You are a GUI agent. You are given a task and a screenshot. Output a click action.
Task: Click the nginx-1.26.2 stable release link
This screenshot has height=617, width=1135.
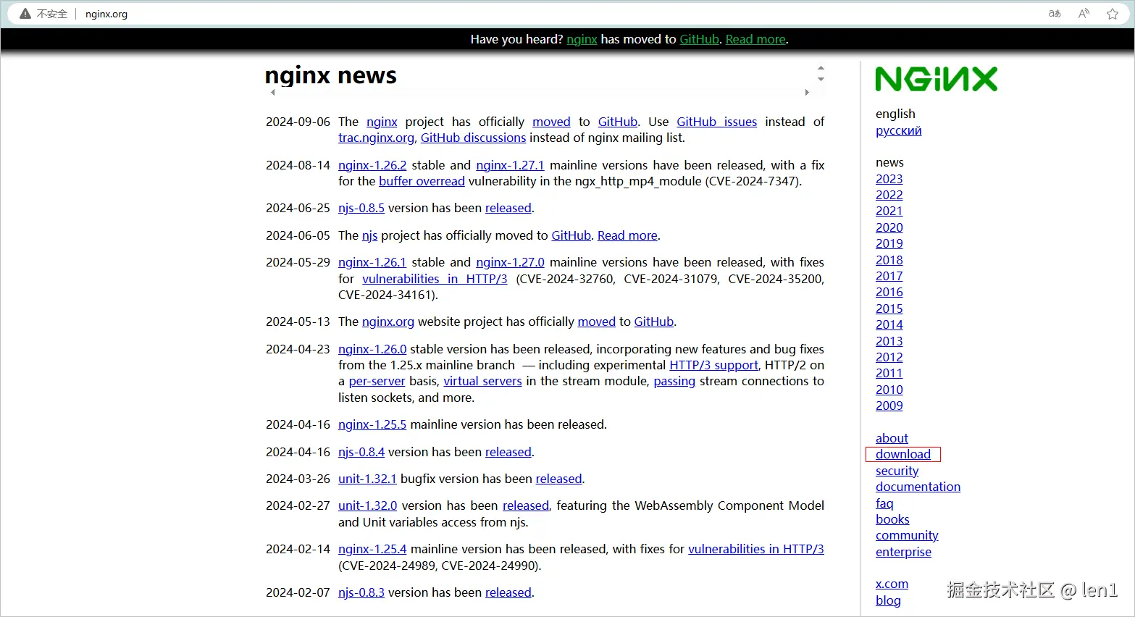click(372, 165)
